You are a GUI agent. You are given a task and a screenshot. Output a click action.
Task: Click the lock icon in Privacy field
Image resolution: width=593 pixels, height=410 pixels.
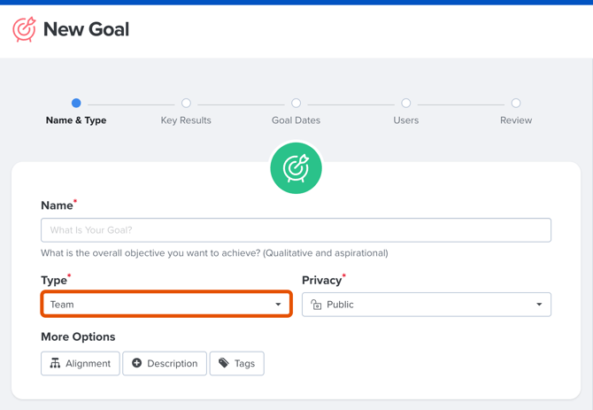pyautogui.click(x=316, y=305)
